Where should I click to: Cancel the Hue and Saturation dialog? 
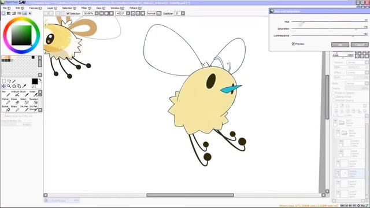(360, 44)
